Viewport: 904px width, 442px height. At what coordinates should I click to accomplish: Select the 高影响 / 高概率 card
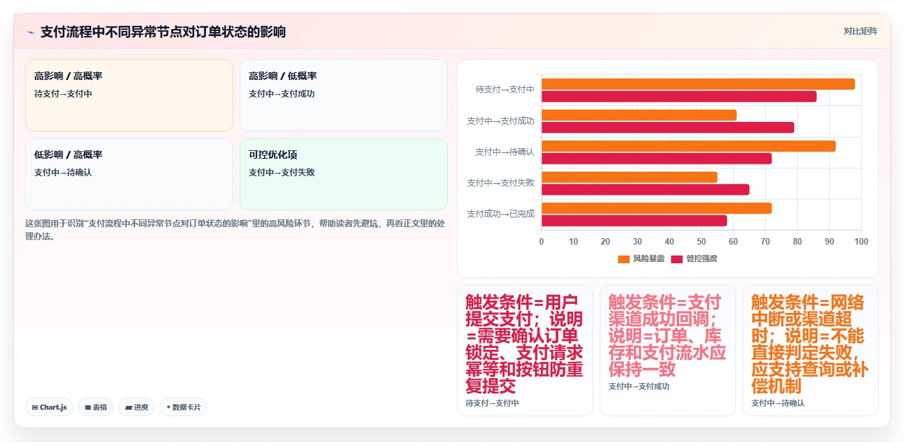coord(129,95)
